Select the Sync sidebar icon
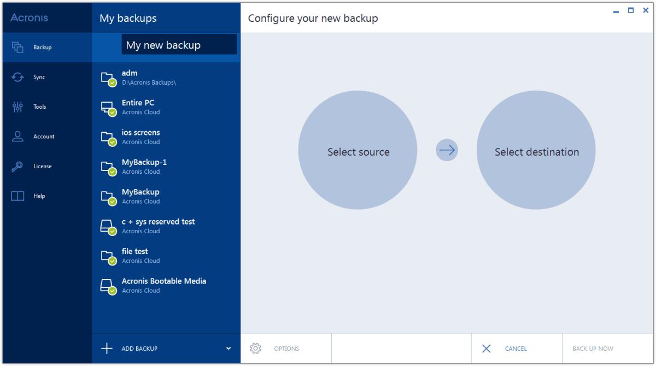The width and height of the screenshot is (656, 366). 17,77
